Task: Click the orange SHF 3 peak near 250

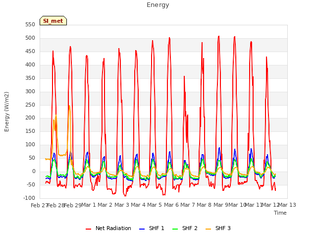Action: point(69,106)
